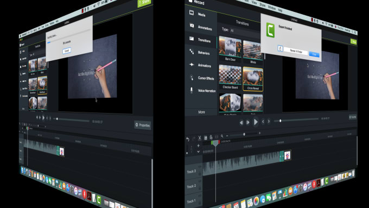Viewport: 369px width, 208px height.
Task: Open the View menu in right window
Action: tap(255, 2)
